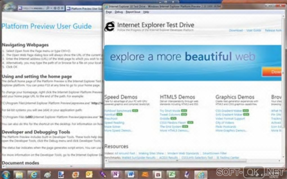Open File Explorer from the taskbar
Image resolution: width=287 pixels, height=179 pixels.
coord(19,174)
